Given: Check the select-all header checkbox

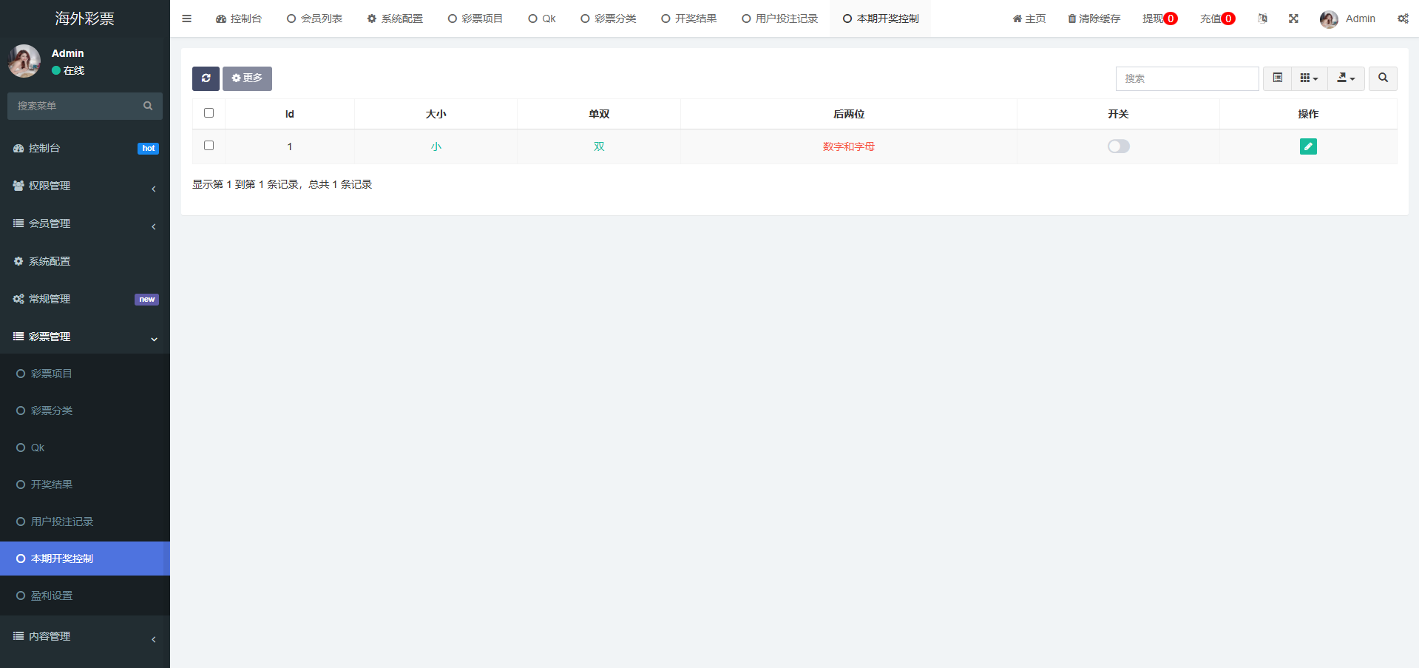Looking at the screenshot, I should pos(209,113).
